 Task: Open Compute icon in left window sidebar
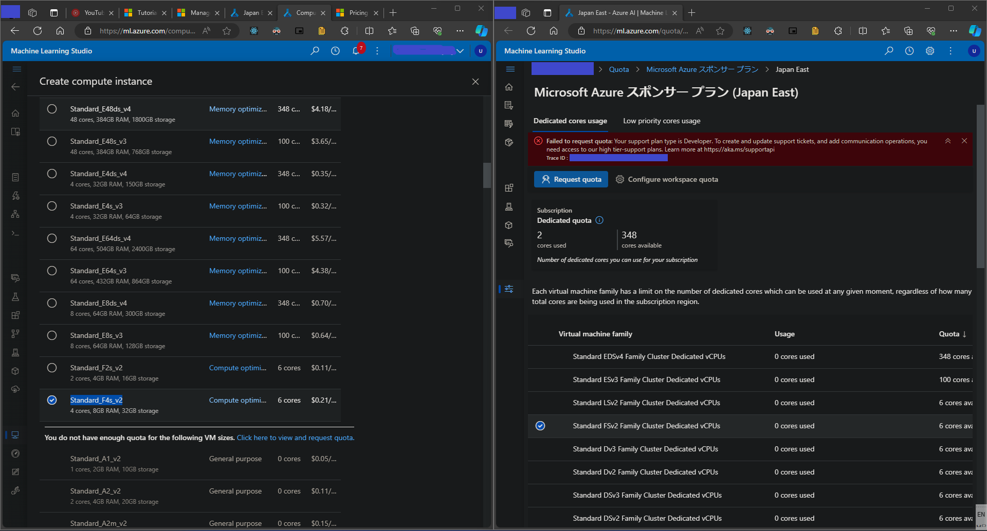(15, 435)
